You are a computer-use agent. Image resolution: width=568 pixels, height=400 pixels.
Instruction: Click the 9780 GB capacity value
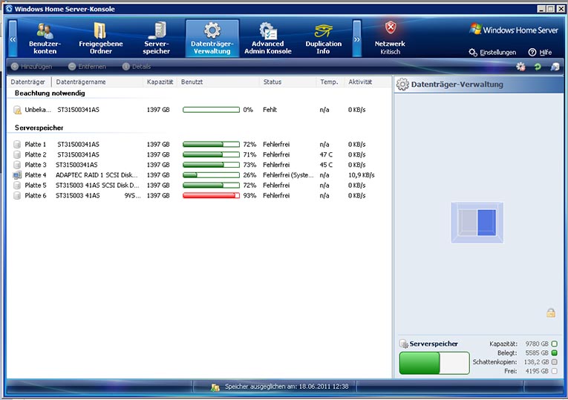point(537,344)
